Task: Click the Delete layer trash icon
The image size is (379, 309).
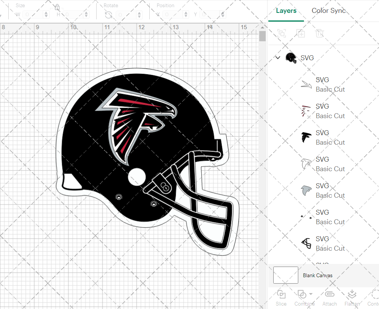Action: (319, 33)
